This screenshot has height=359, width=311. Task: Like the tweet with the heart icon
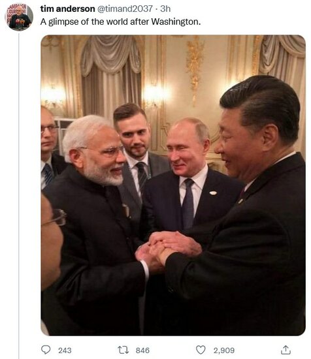click(x=201, y=350)
